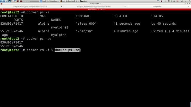The width and height of the screenshot is (191, 107).
Task: Click the dark red application icon in system tray
Action: [x=161, y=1]
